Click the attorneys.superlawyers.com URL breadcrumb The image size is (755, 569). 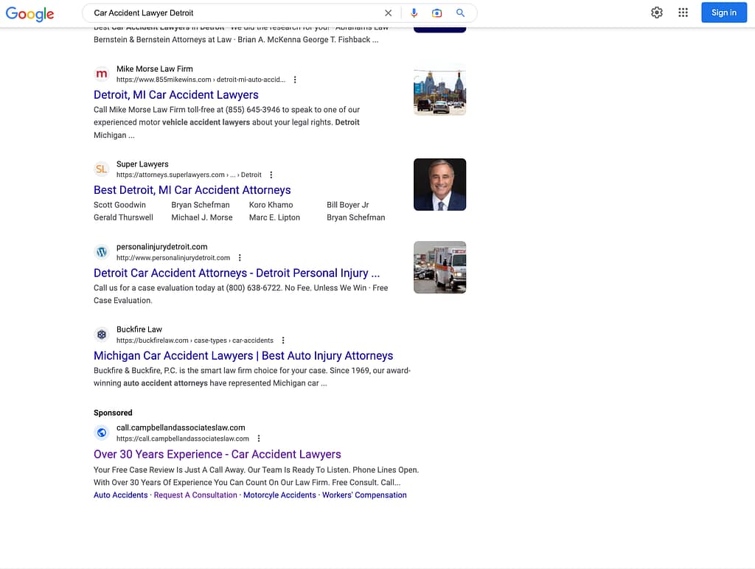pyautogui.click(x=189, y=175)
